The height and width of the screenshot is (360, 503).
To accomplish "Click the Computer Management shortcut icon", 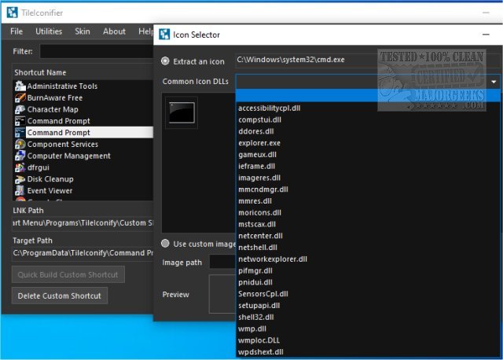I will [20, 156].
